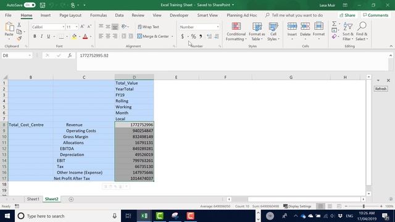Click Tell me what you want search
The height and width of the screenshot is (222, 395).
294,15
